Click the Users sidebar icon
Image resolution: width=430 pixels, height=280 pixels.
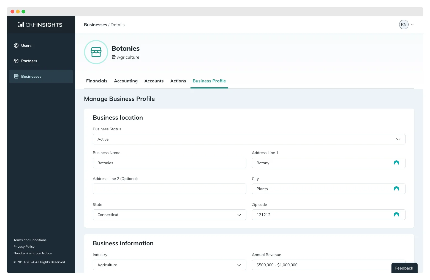(x=16, y=45)
